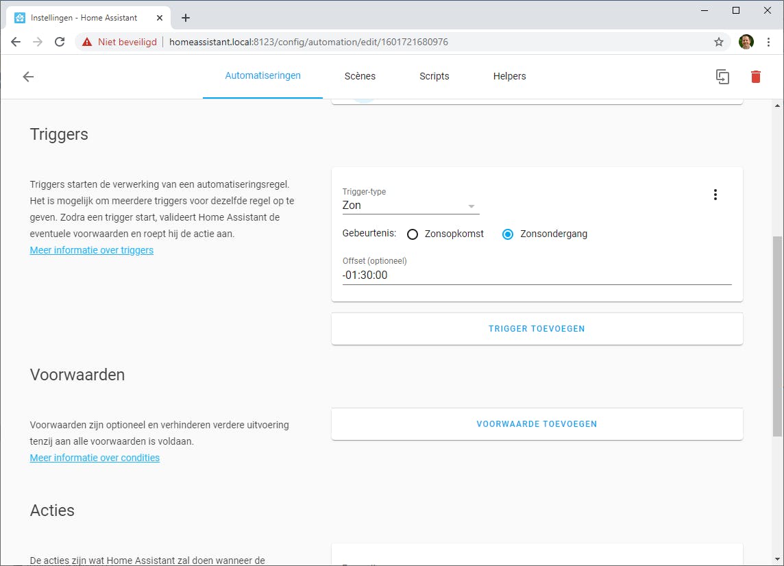Click the scrollbar up arrow
This screenshot has height=566, width=784.
pos(777,106)
